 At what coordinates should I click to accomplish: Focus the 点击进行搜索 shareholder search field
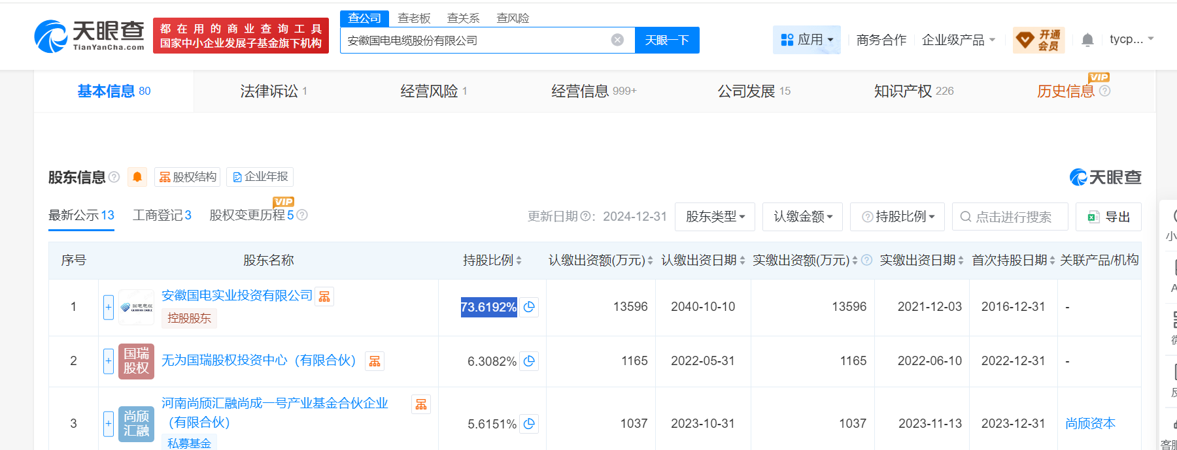(1010, 217)
